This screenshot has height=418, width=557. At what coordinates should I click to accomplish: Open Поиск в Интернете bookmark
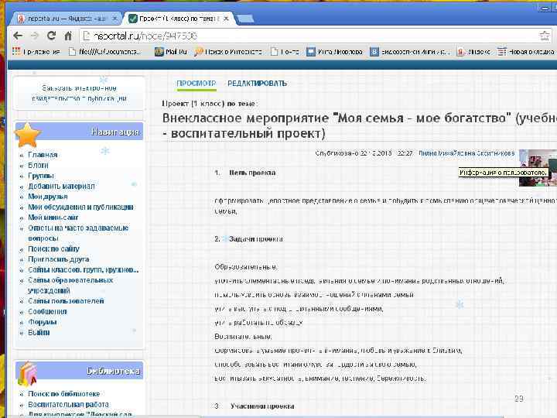click(x=228, y=52)
